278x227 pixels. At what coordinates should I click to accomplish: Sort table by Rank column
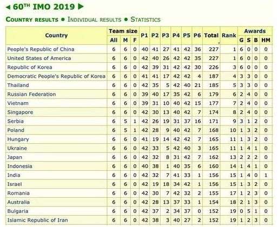pos(229,35)
